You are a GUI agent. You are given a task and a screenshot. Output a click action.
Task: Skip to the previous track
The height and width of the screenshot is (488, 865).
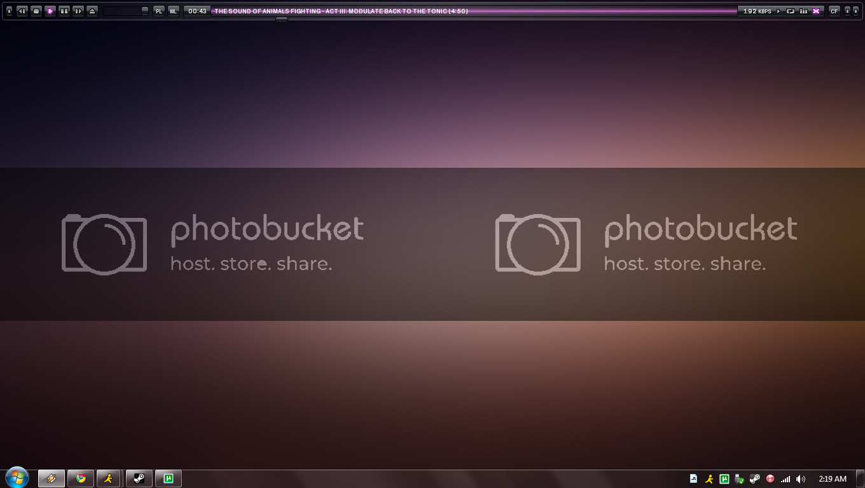(x=22, y=11)
